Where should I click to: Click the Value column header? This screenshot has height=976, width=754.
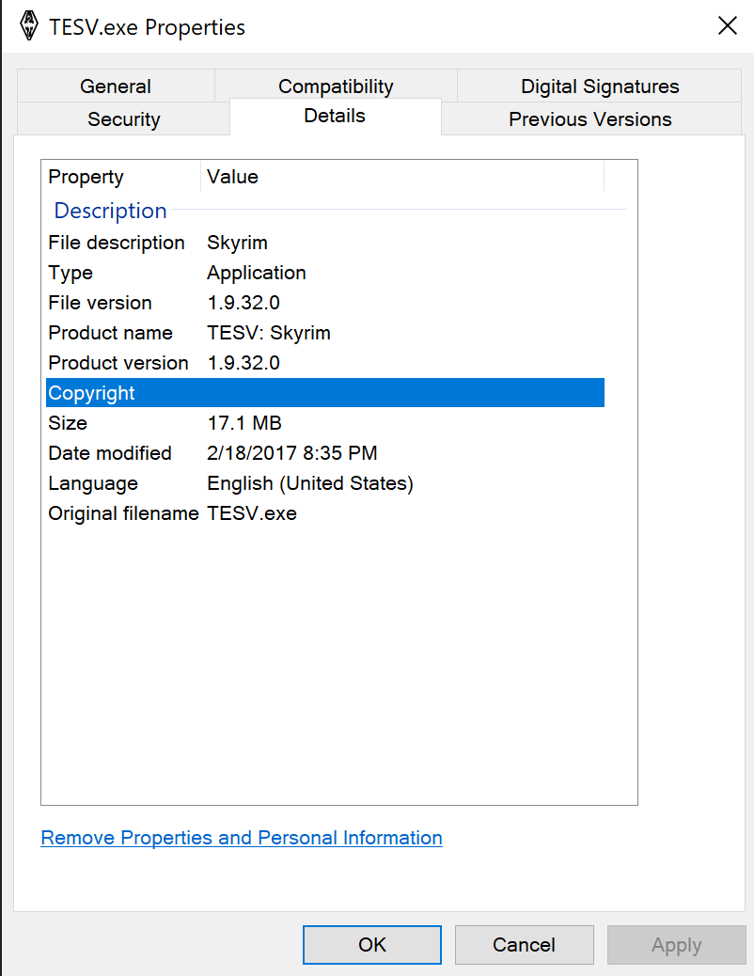point(402,177)
